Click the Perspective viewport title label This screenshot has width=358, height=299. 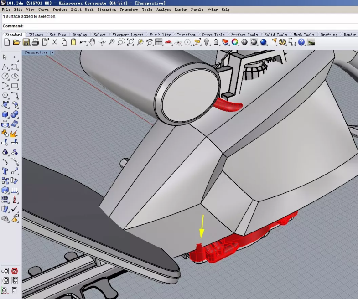pyautogui.click(x=36, y=52)
